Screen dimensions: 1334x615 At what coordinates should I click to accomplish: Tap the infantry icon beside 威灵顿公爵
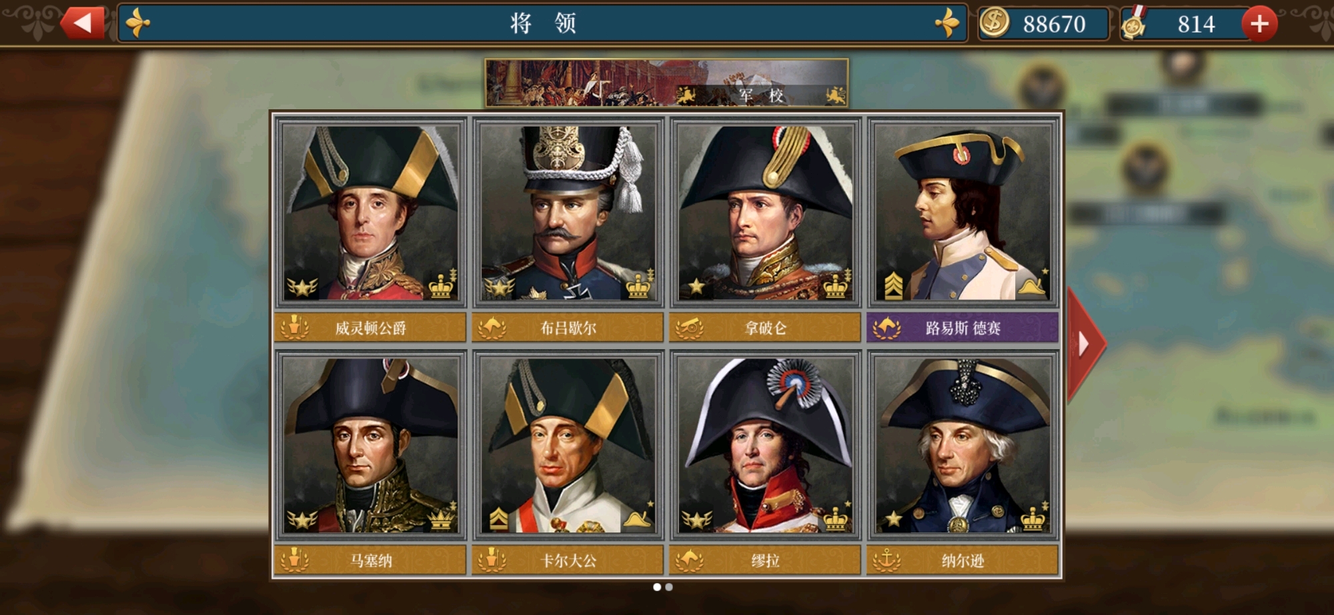pyautogui.click(x=294, y=327)
